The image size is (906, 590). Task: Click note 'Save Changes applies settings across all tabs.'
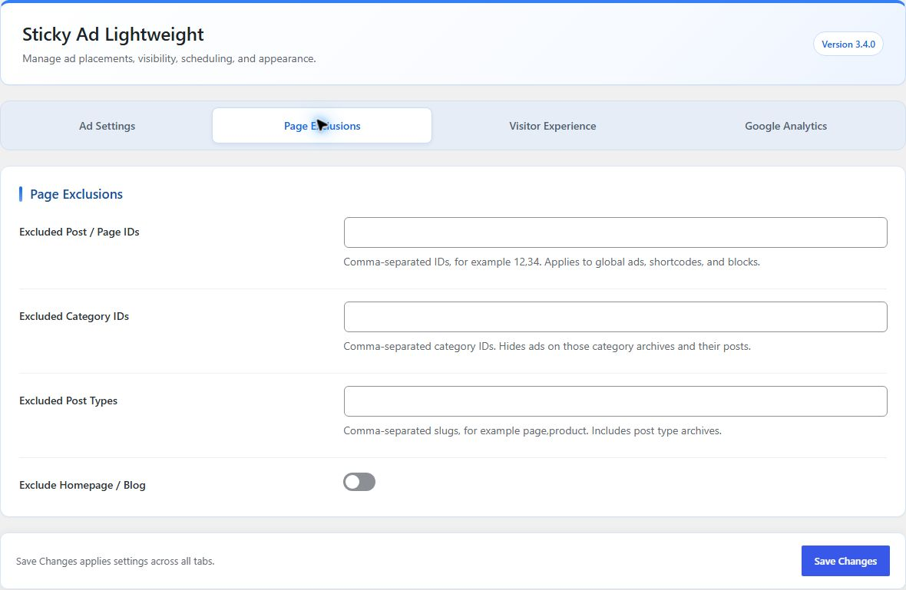[115, 561]
